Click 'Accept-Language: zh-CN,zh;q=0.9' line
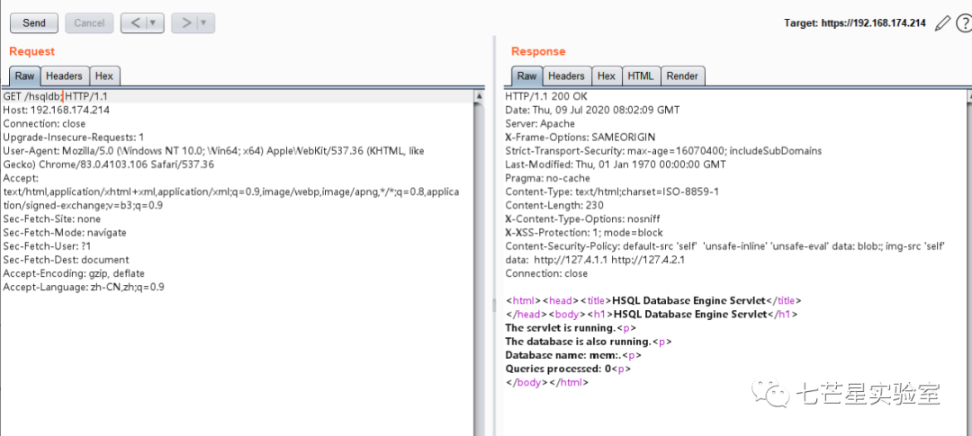The image size is (972, 436). pyautogui.click(x=84, y=288)
